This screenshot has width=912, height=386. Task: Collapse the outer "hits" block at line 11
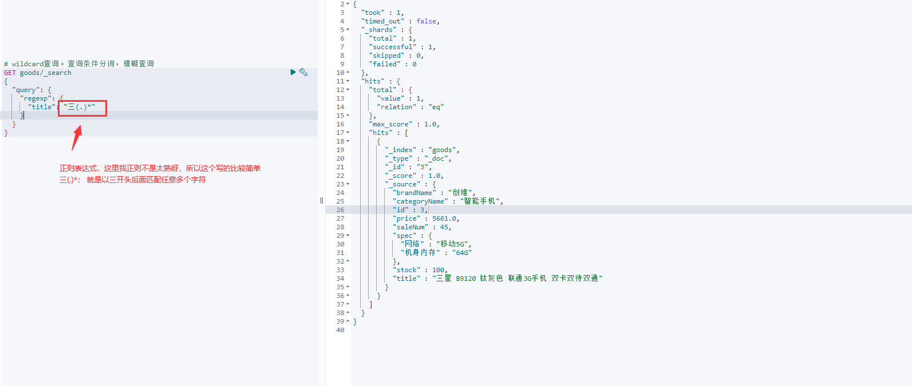coord(348,81)
